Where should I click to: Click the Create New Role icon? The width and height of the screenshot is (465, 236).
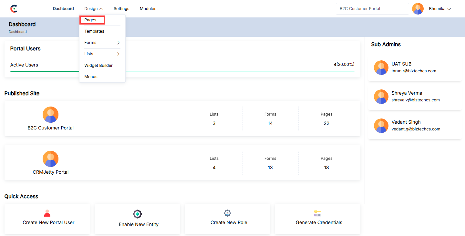[x=228, y=213]
